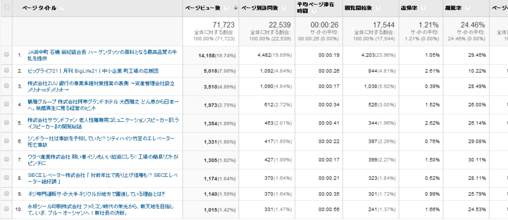Click the descending sort arrow for ページビュー数
Screen dimensions: 508x220
[236, 8]
